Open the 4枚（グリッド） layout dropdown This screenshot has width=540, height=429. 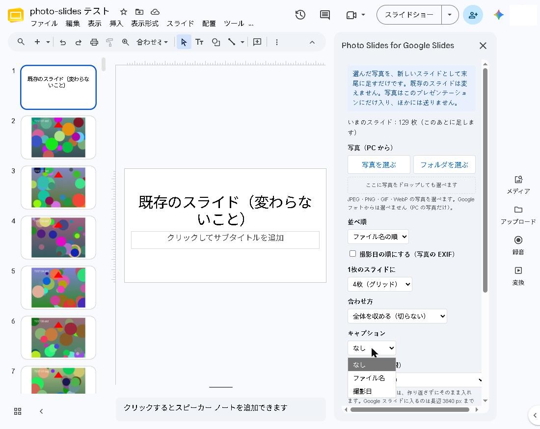380,284
